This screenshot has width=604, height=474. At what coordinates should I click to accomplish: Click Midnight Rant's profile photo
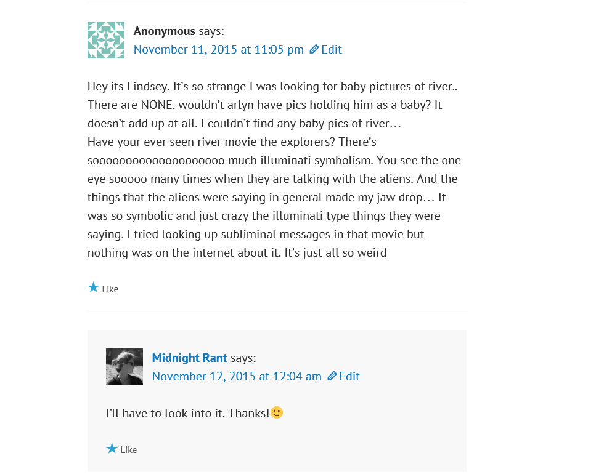[124, 367]
